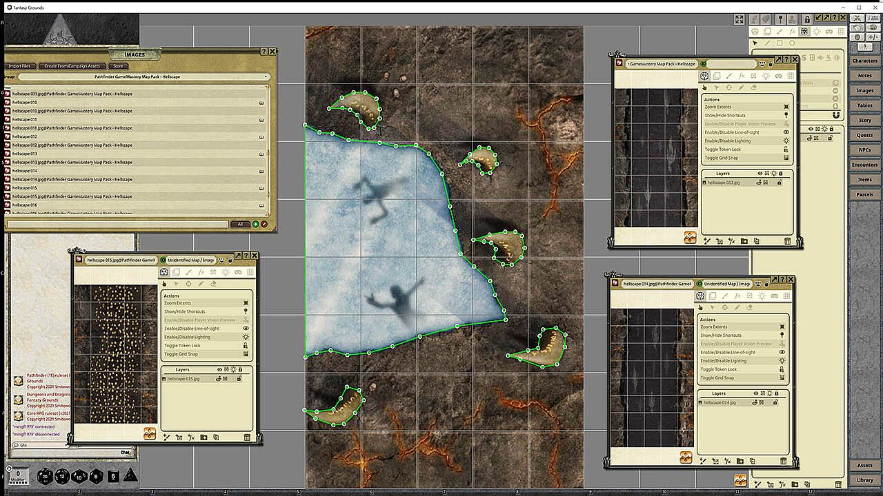The width and height of the screenshot is (883, 496).
Task: Click the fullscreen expand icon above the map
Action: pos(739,19)
